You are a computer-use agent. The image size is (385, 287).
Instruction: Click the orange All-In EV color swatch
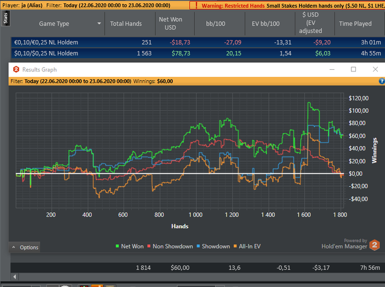coord(235,246)
